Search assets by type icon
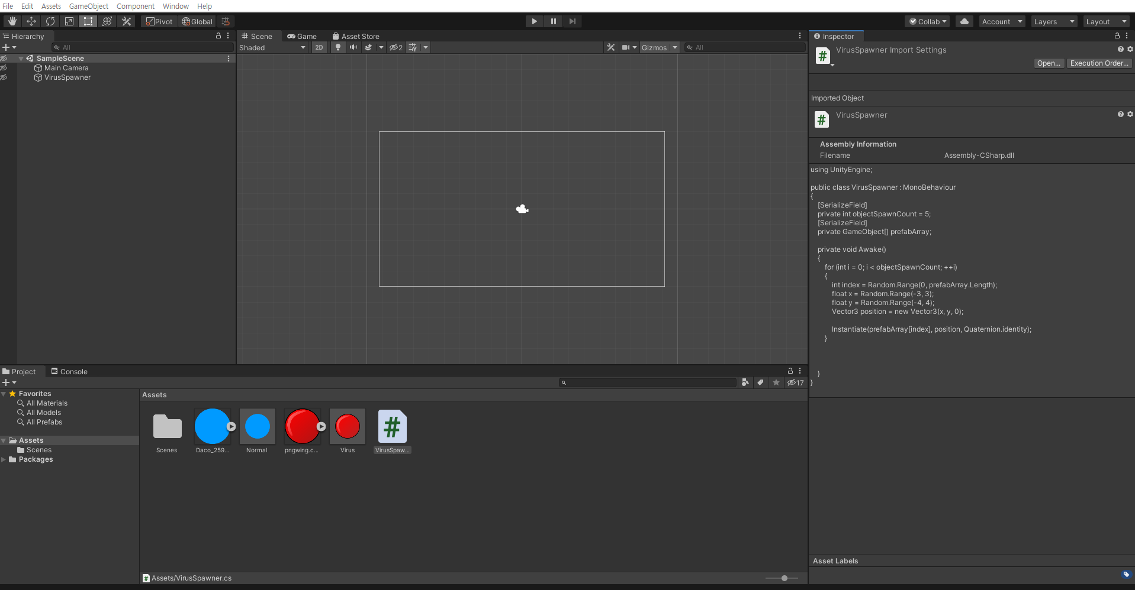This screenshot has height=590, width=1135. pos(745,382)
